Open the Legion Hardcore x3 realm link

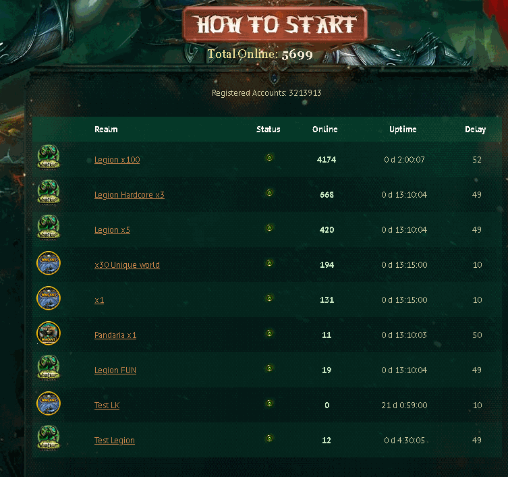point(130,195)
